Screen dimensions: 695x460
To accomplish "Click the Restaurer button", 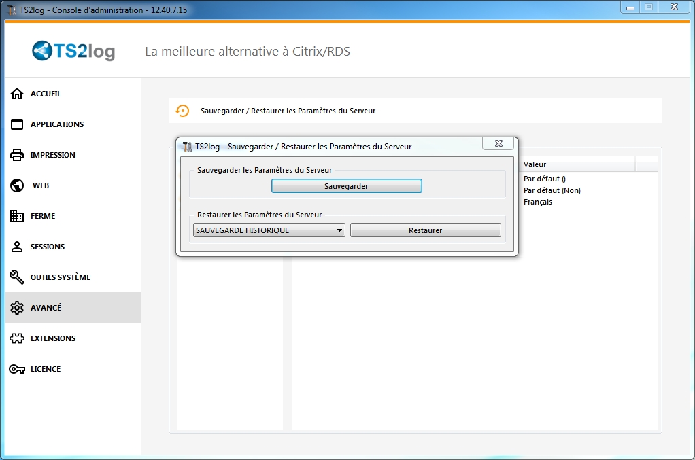I will click(426, 230).
